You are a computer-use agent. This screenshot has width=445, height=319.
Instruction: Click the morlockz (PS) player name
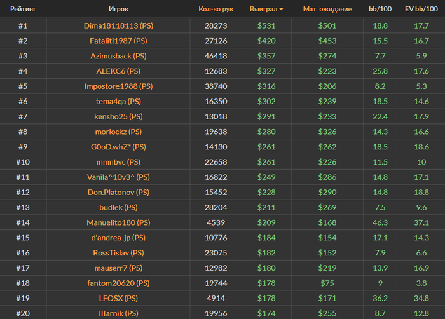tap(118, 132)
